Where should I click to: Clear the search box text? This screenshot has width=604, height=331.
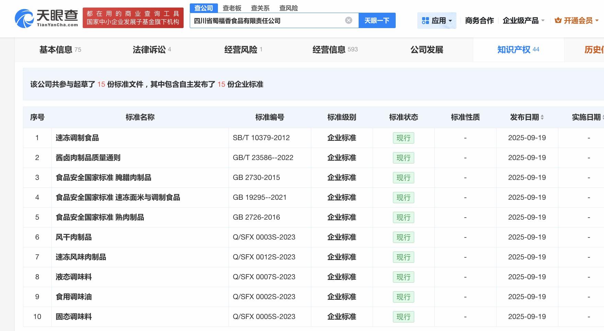click(348, 21)
